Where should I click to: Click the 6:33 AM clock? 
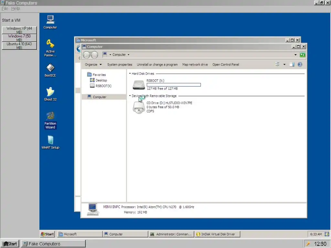[x=316, y=234]
